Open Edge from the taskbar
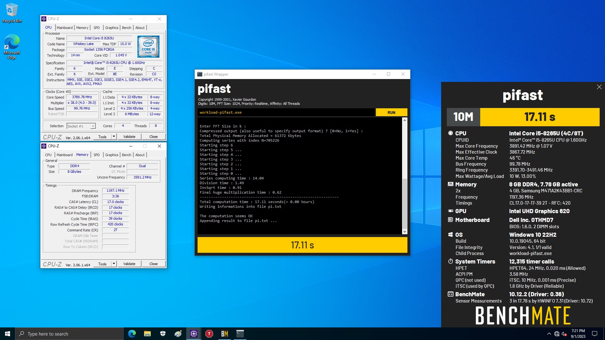This screenshot has height=340, width=605. pyautogui.click(x=132, y=334)
